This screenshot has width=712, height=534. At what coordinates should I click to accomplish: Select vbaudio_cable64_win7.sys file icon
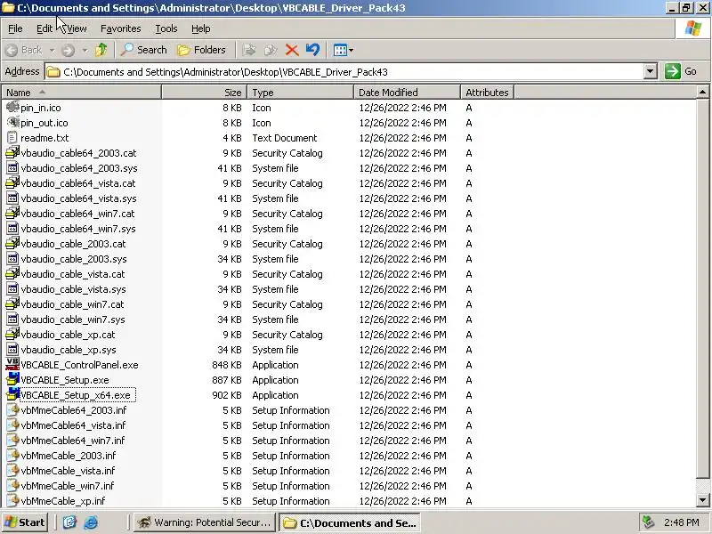pos(12,229)
